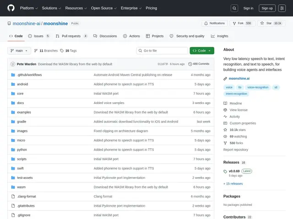Select the voice-recognition topic tag
This screenshot has height=219, width=293.
click(x=258, y=87)
